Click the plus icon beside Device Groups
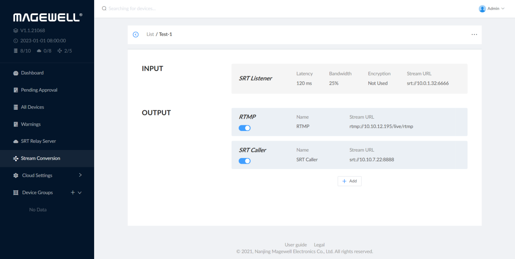Image resolution: width=515 pixels, height=259 pixels. pyautogui.click(x=73, y=193)
